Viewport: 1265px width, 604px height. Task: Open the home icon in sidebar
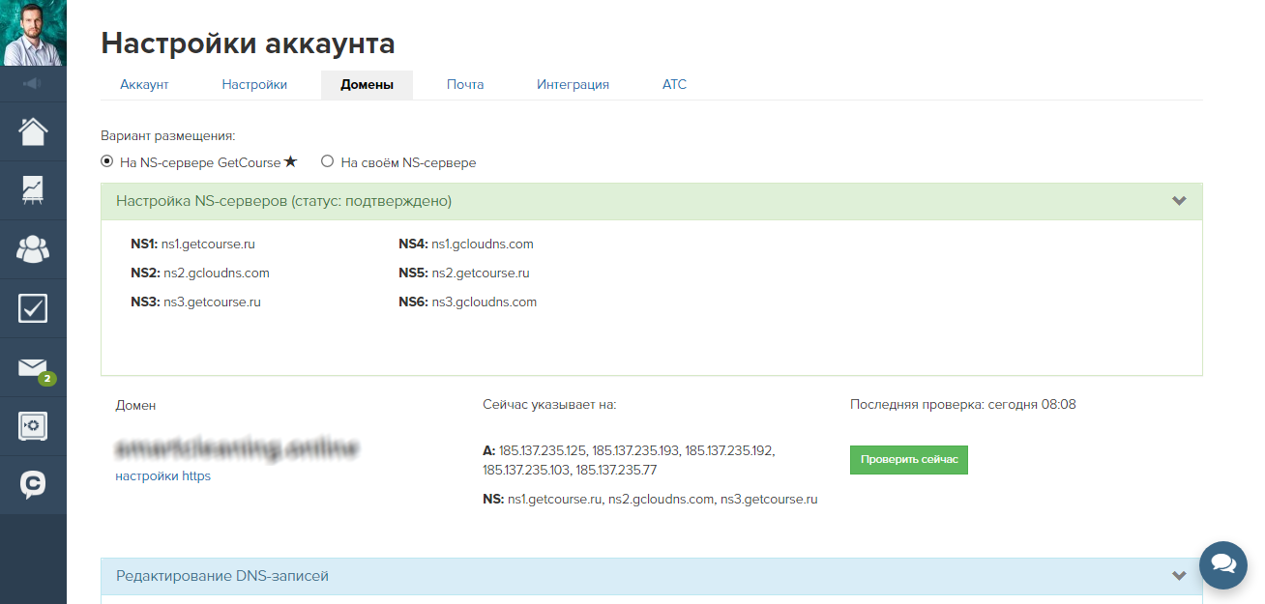33,131
